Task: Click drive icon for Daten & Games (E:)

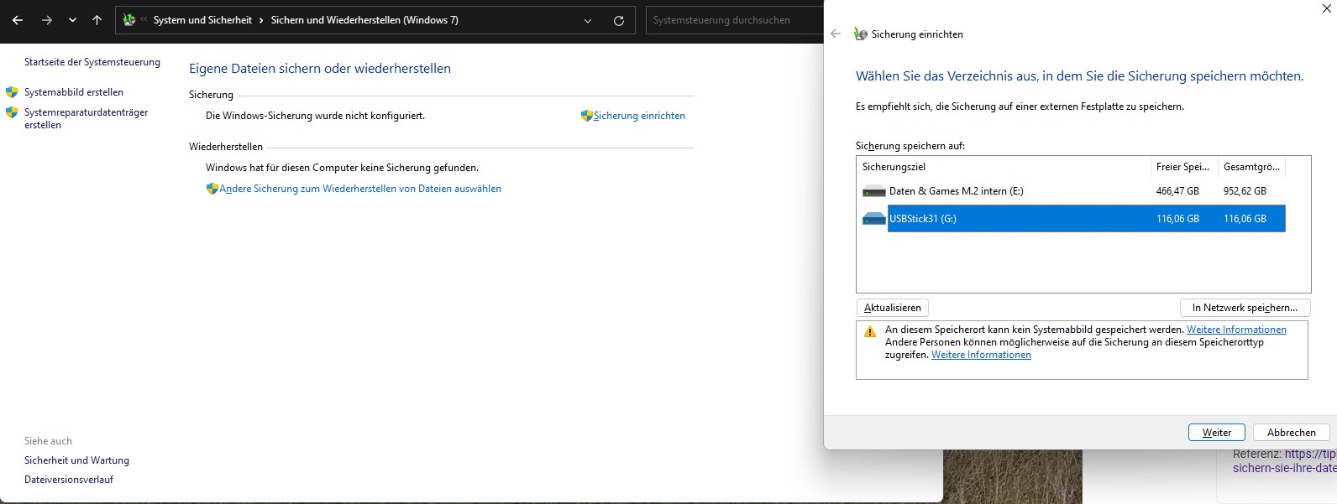Action: (x=874, y=191)
